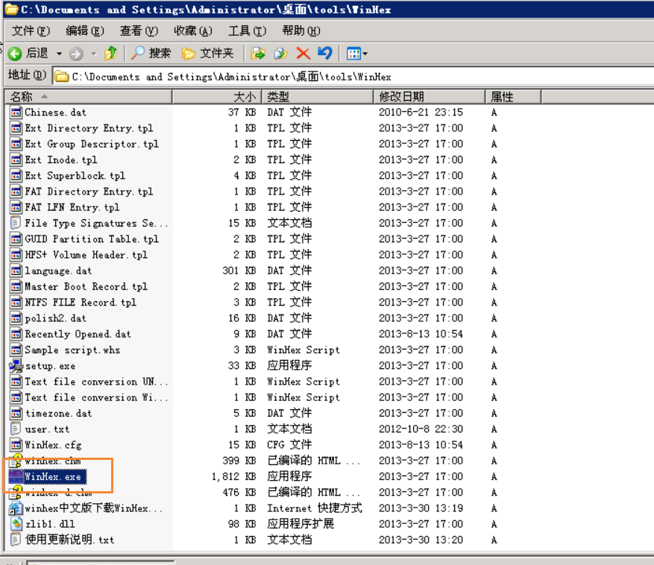This screenshot has height=565, width=654.
Task: Select the Sample script.whs file icon
Action: (x=16, y=350)
